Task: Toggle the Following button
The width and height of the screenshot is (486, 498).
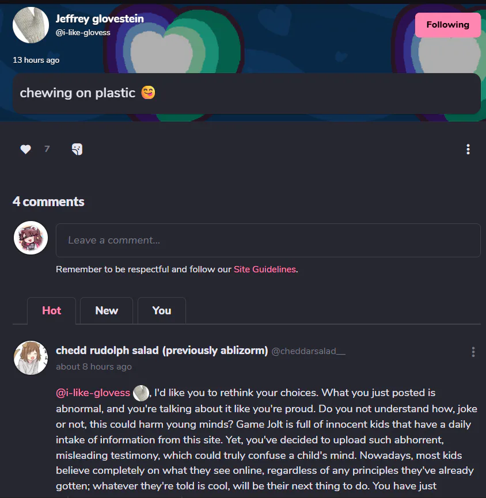Action: tap(447, 25)
